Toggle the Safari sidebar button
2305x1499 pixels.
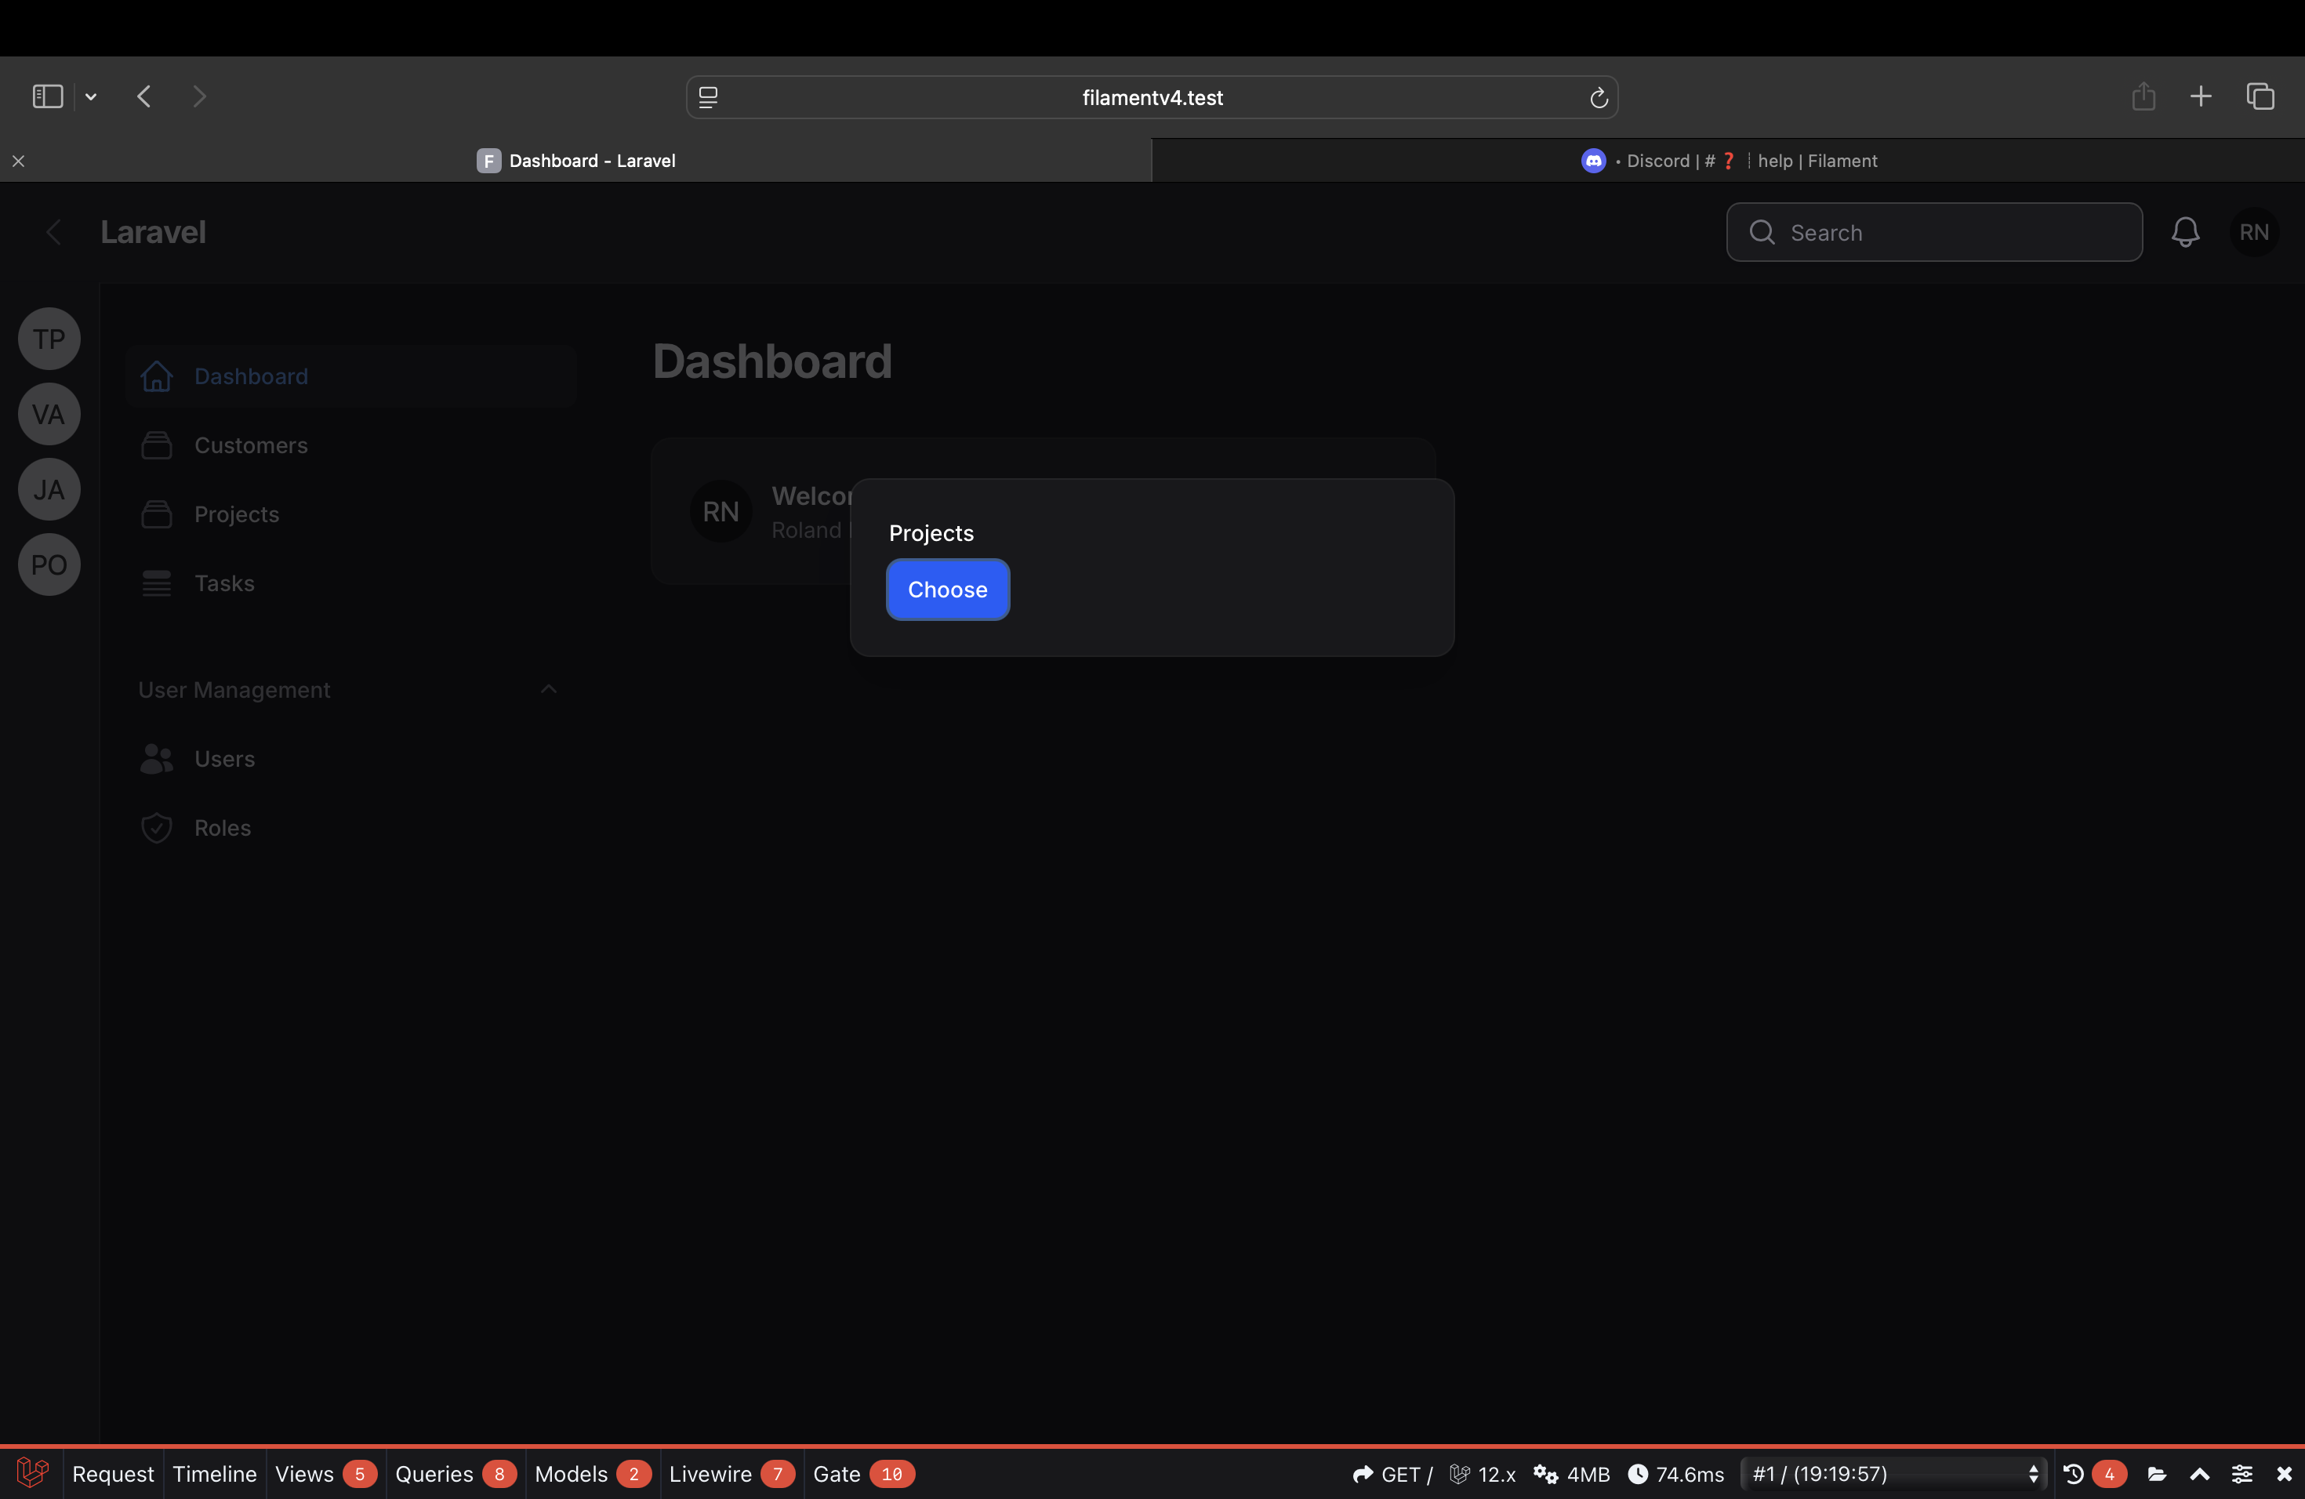pos(48,97)
